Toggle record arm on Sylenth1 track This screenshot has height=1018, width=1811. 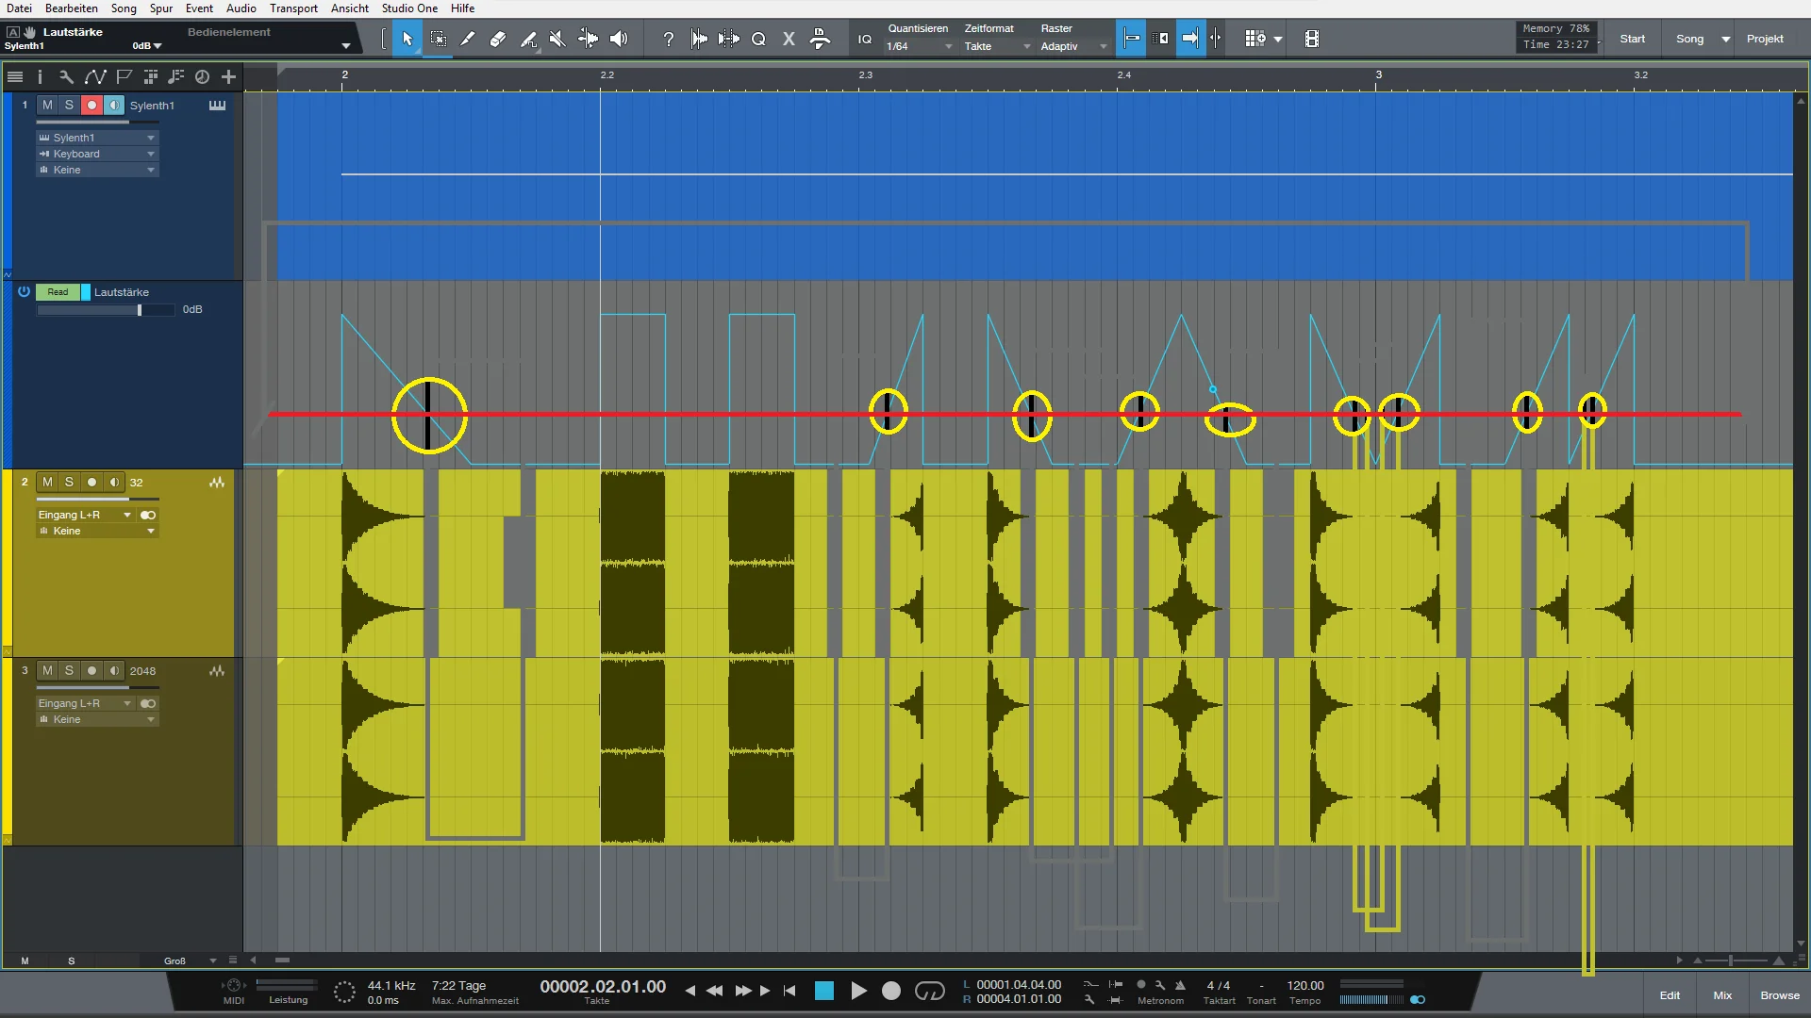91,106
